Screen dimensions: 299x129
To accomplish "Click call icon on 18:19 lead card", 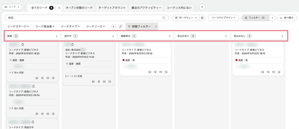I will pyautogui.click(x=268, y=72).
